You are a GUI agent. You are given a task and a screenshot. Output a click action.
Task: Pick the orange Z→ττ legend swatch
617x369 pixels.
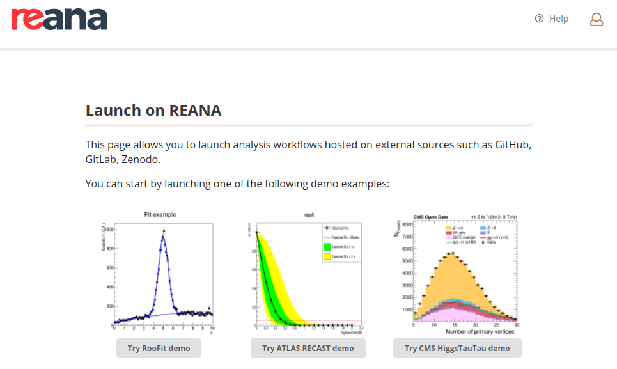[448, 227]
